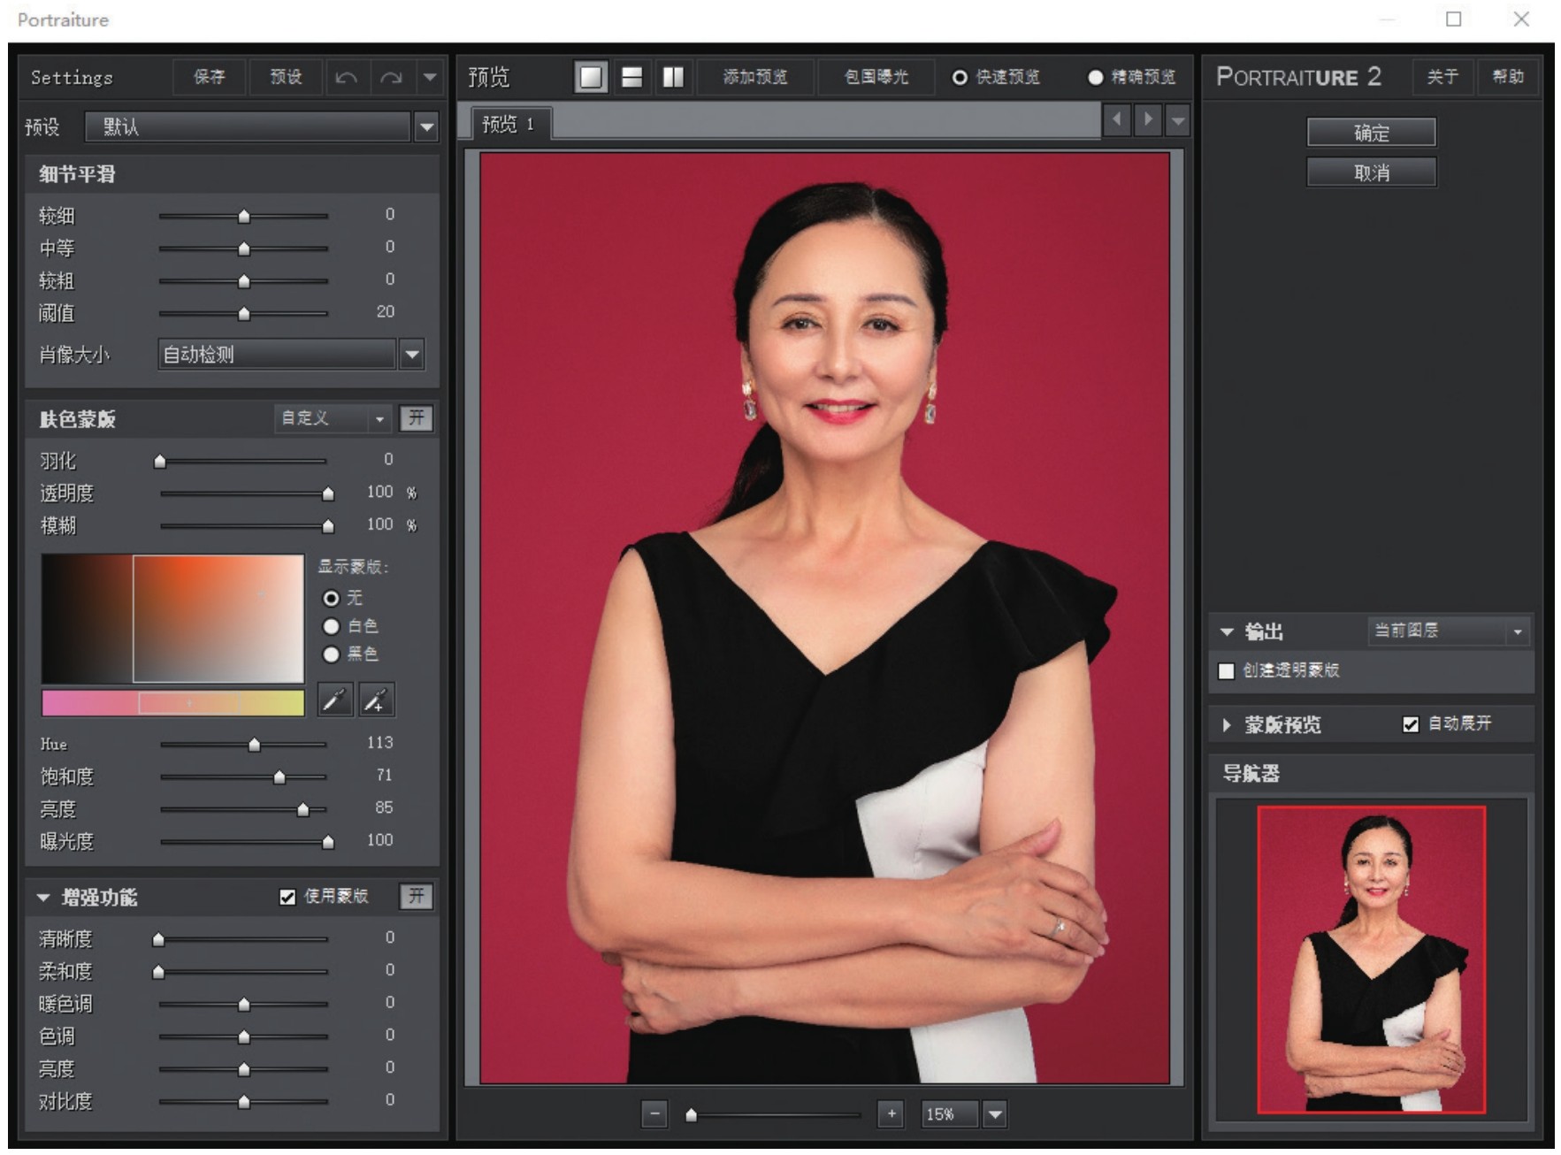The height and width of the screenshot is (1155, 1561).
Task: Zoom out with the minus button
Action: click(654, 1114)
